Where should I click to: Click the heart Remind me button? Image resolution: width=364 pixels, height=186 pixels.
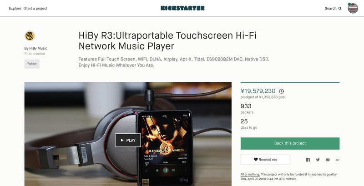pyautogui.click(x=265, y=160)
